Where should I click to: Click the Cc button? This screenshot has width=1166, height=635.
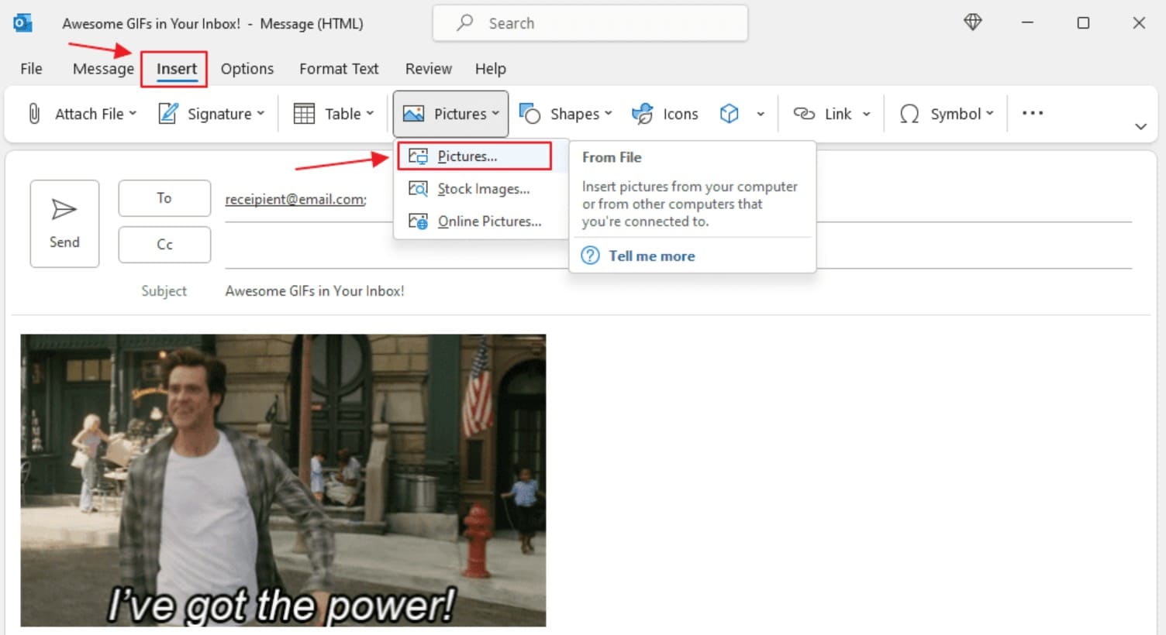pyautogui.click(x=164, y=244)
